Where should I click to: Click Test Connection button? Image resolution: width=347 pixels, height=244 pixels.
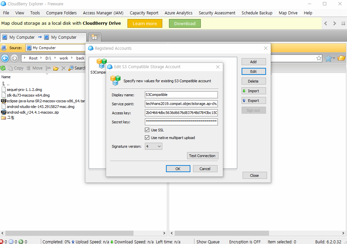click(x=202, y=156)
